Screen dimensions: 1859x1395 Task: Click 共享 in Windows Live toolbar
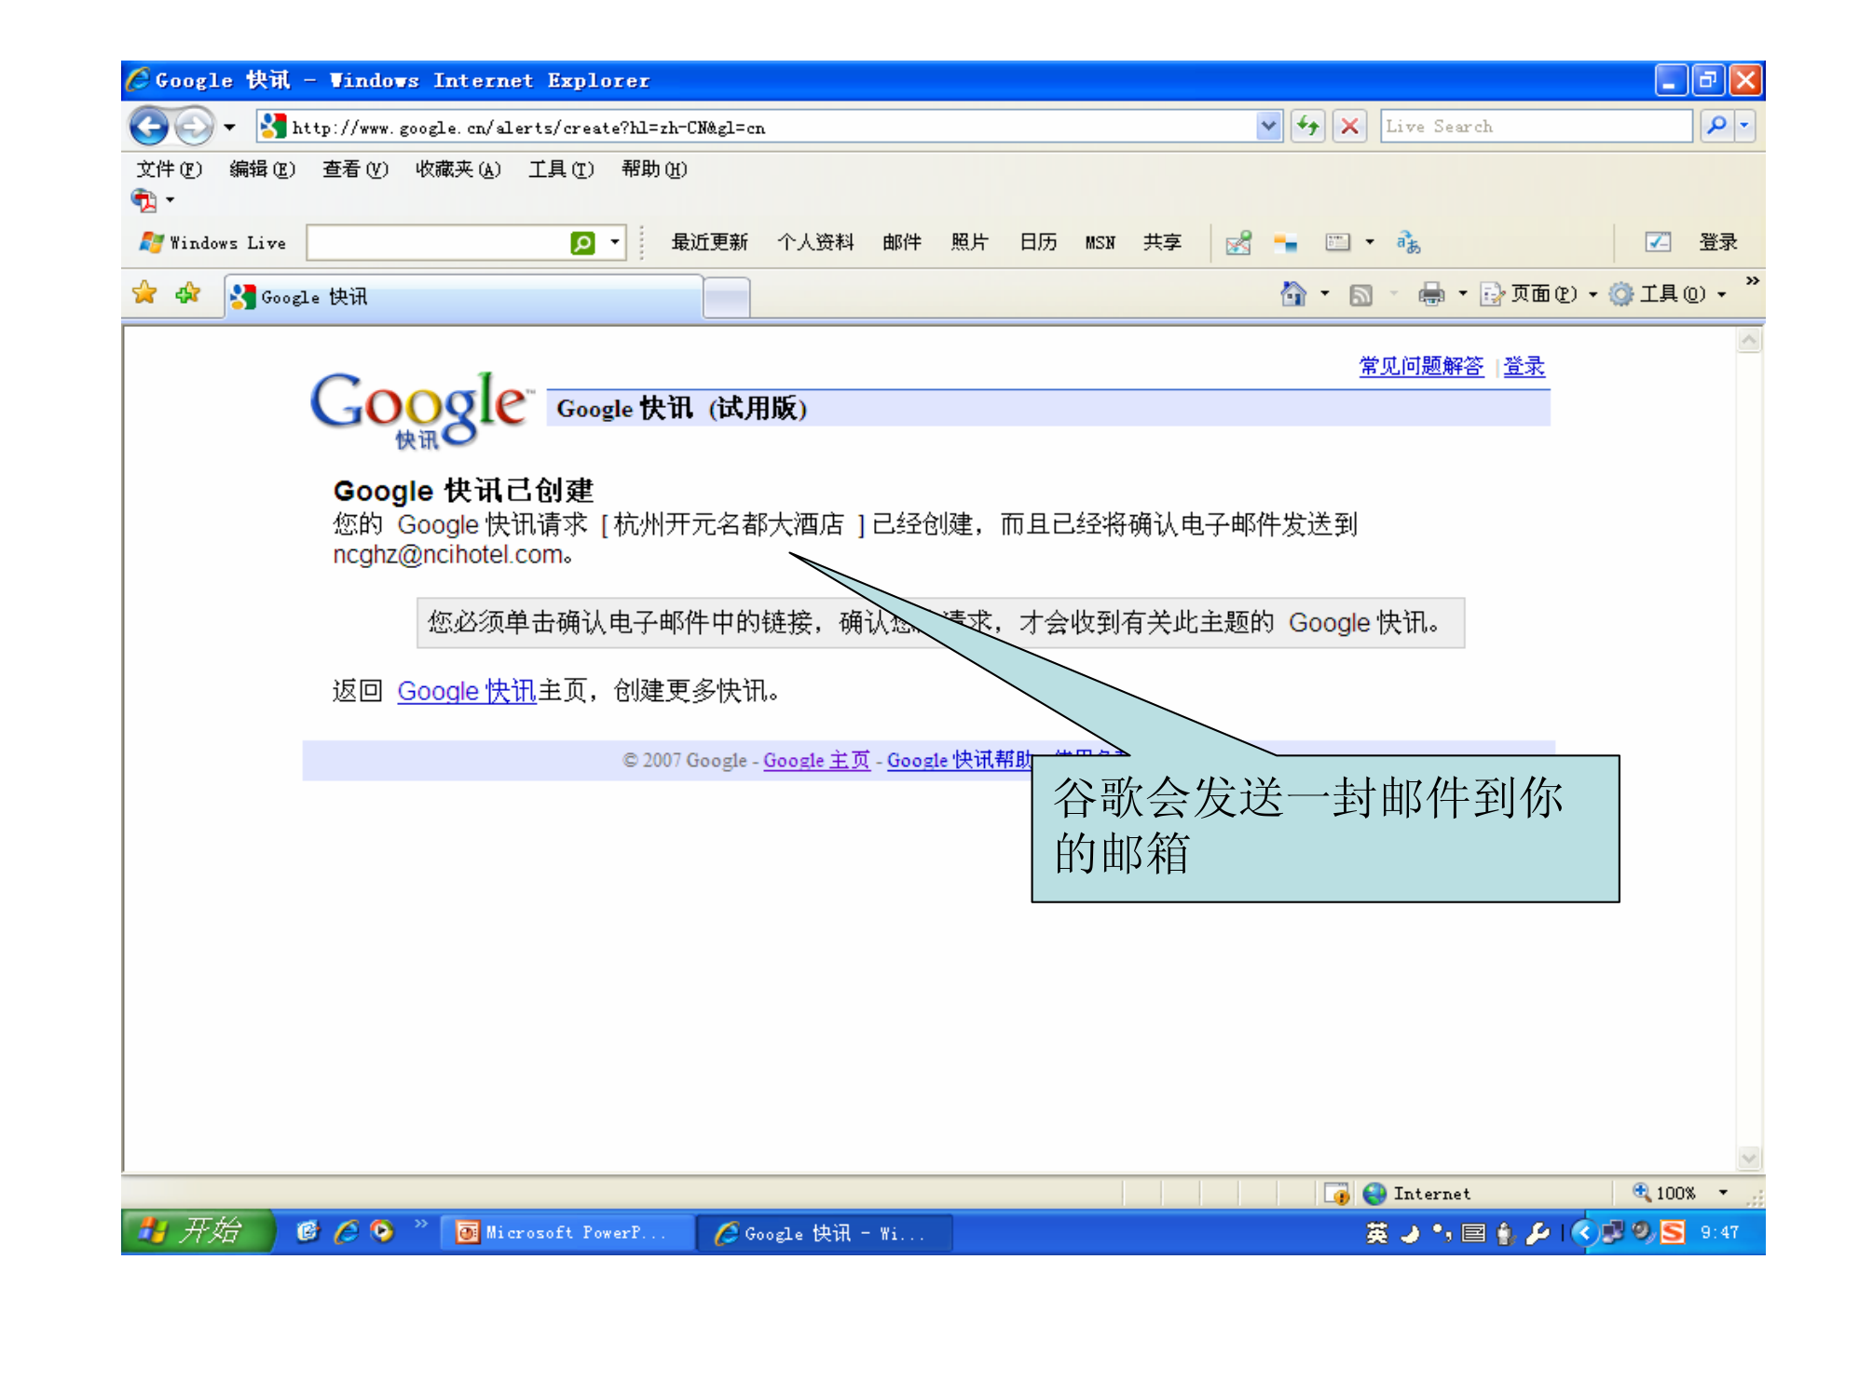1162,243
